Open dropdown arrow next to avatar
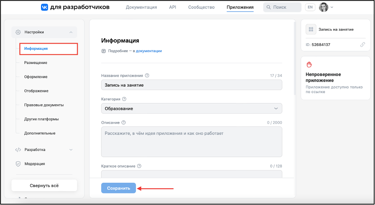 [332, 7]
